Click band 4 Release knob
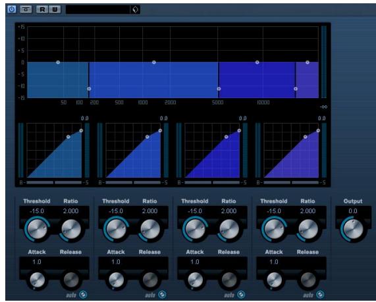The width and height of the screenshot is (376, 302). click(308, 280)
